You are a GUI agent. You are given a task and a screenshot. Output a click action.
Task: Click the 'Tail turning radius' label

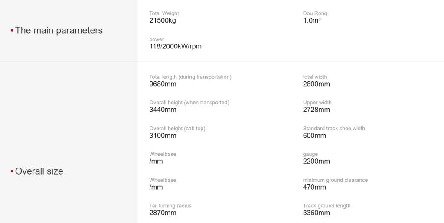click(x=170, y=206)
